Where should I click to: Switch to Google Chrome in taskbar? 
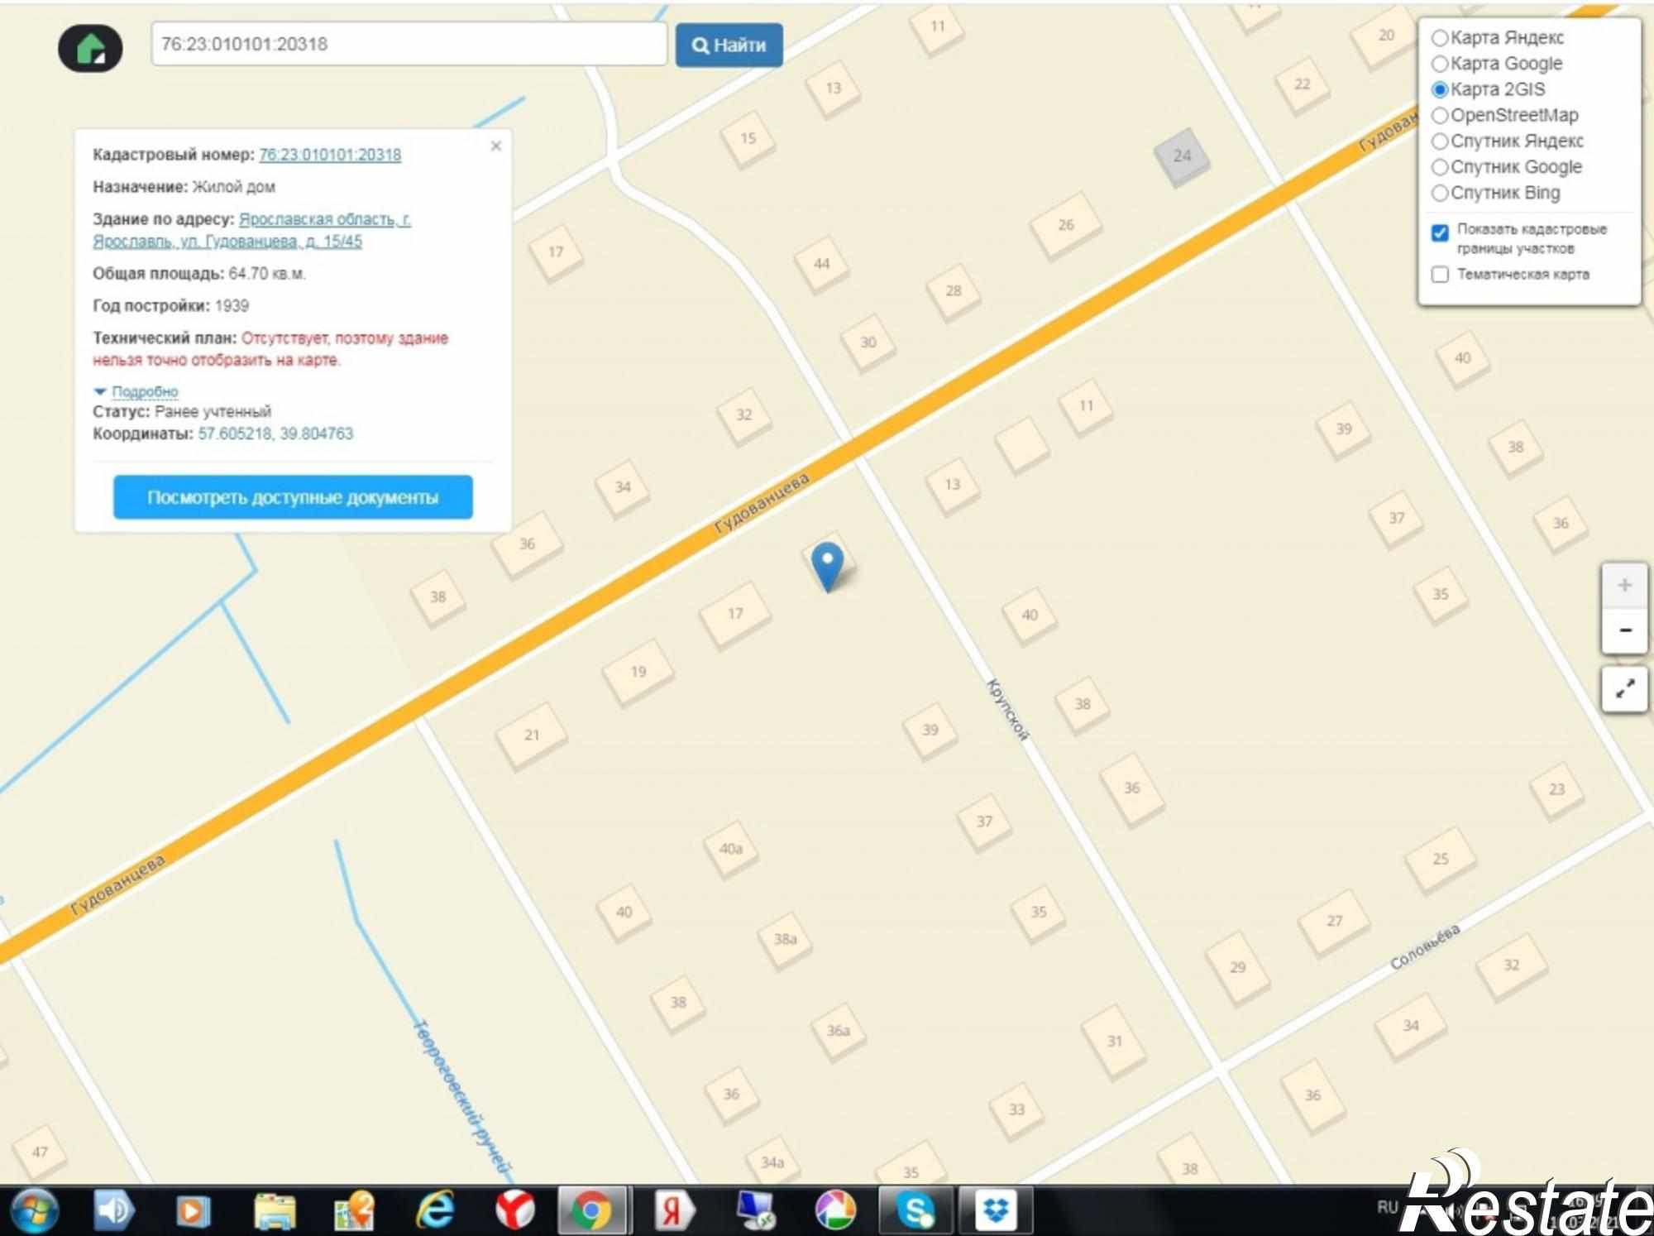(591, 1212)
